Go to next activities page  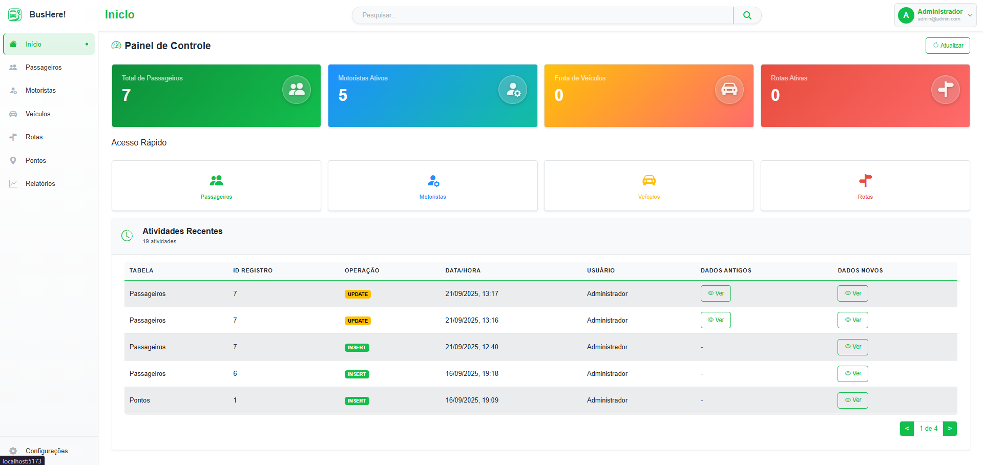[x=949, y=429]
